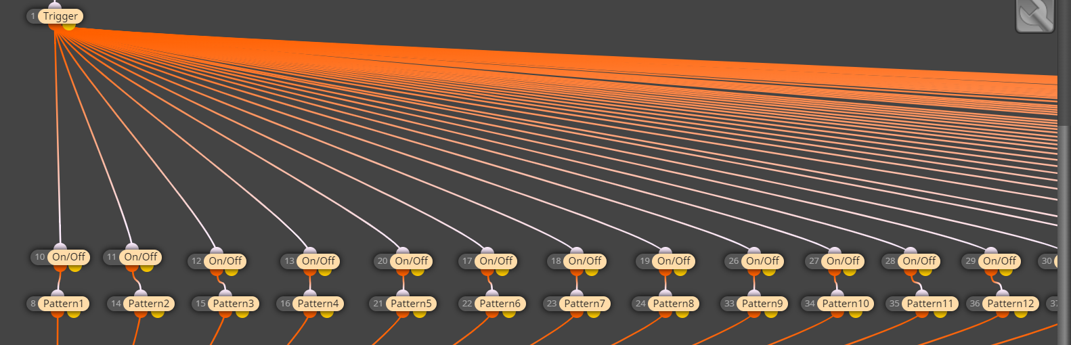Click the yellow port under On/Off 29

[1006, 271]
